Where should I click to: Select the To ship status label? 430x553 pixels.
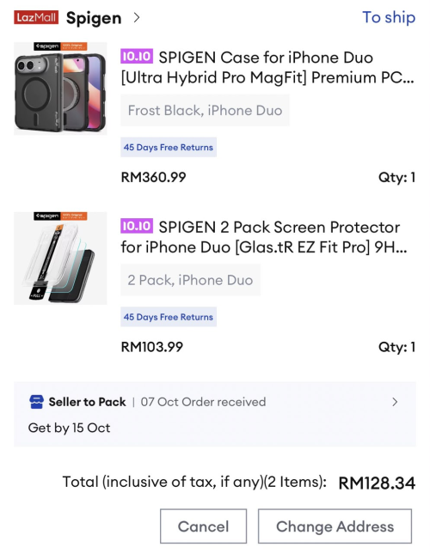pyautogui.click(x=389, y=17)
